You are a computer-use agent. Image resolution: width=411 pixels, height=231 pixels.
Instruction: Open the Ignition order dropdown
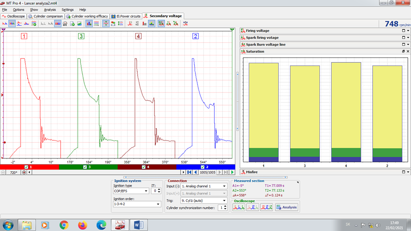point(158,204)
